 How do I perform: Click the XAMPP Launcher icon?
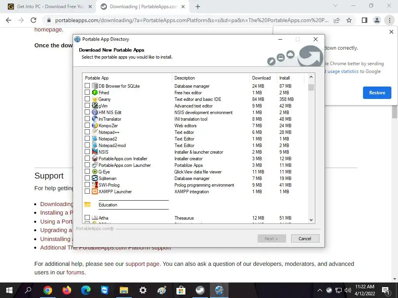(x=95, y=191)
